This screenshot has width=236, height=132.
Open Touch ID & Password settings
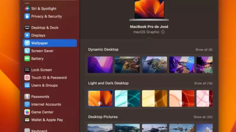[x=49, y=77]
